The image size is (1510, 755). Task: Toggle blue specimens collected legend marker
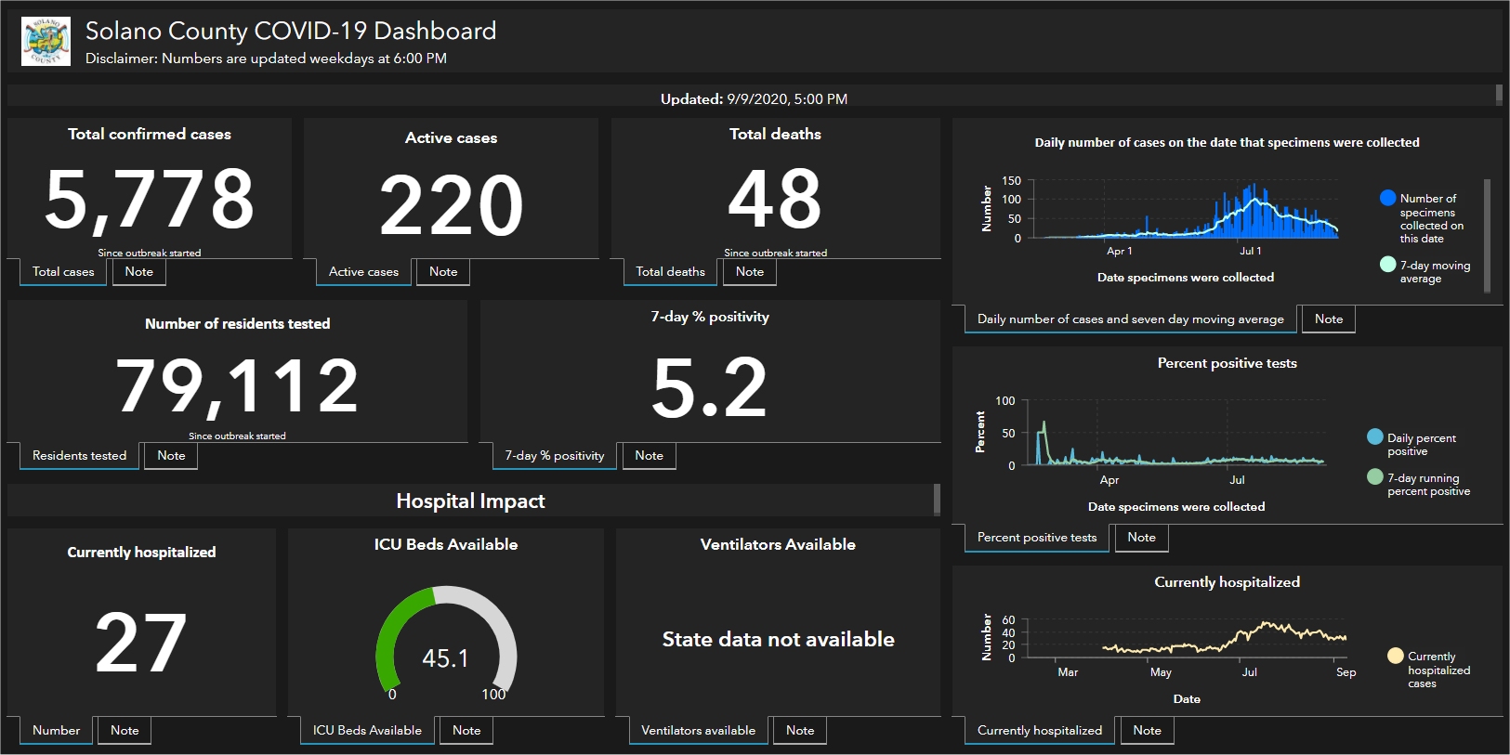click(x=1387, y=198)
